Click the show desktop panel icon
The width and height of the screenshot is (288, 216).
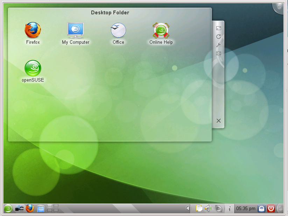point(19,208)
